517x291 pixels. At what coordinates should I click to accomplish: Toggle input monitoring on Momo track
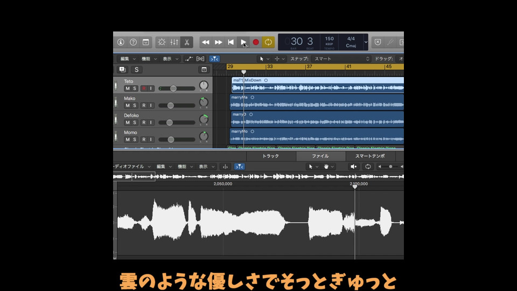point(151,140)
